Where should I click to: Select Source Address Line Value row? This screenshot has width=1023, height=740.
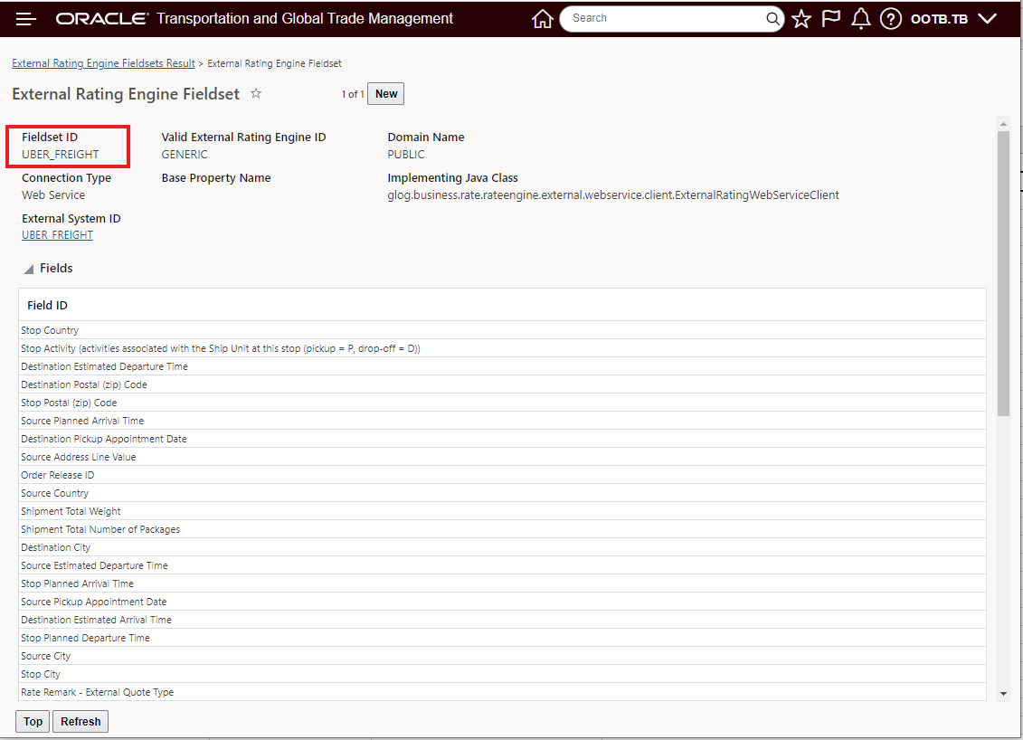(x=502, y=457)
